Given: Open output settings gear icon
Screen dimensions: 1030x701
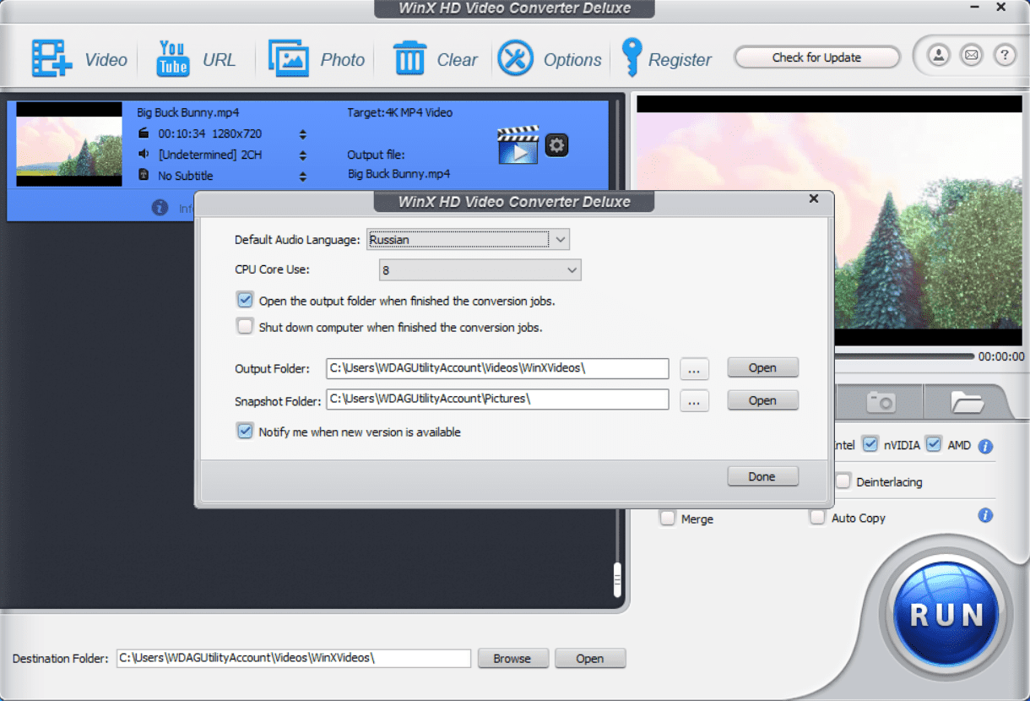Looking at the screenshot, I should 556,145.
